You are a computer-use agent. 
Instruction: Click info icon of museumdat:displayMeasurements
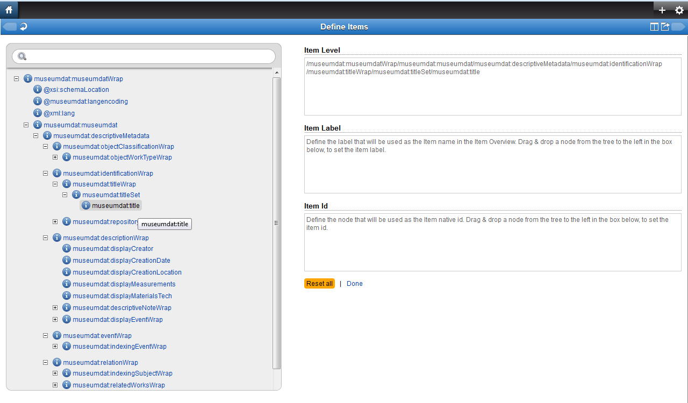(67, 284)
